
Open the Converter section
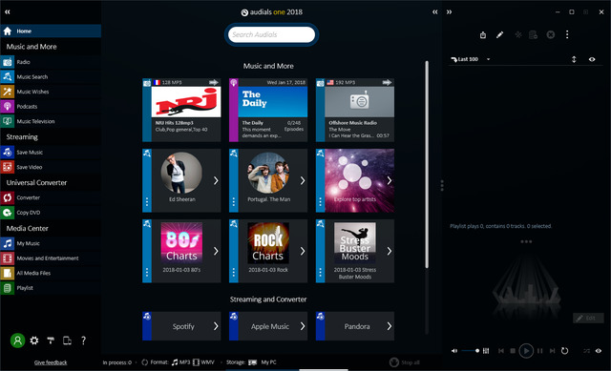51,197
